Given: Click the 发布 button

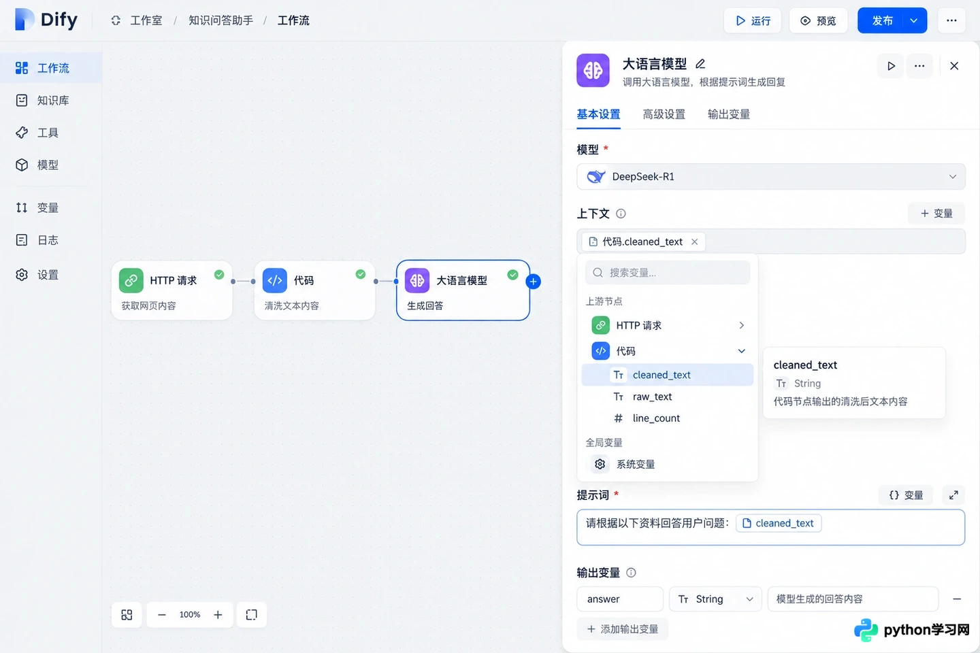Looking at the screenshot, I should (x=881, y=20).
